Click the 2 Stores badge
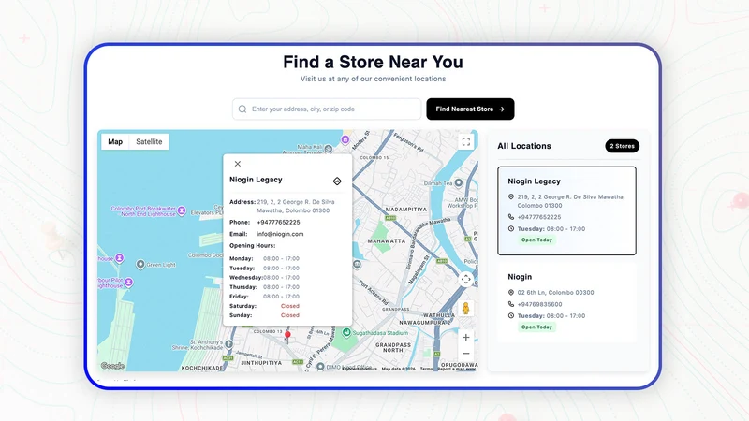The width and height of the screenshot is (749, 421). tap(622, 146)
